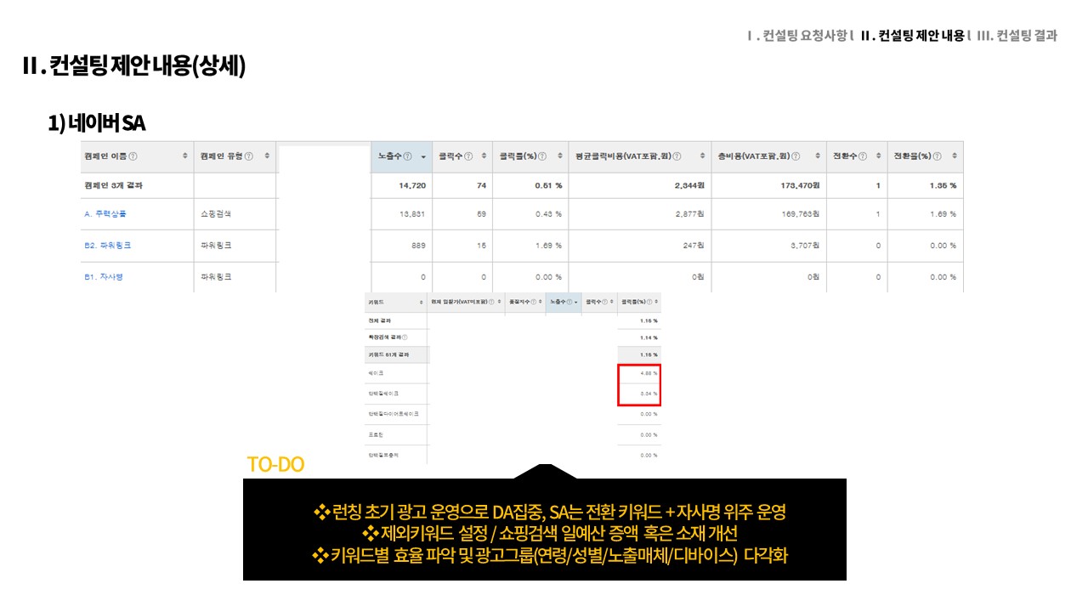This screenshot has width=1088, height=612.
Task: Select the 단백질보충제 keyword row
Action: 383,455
